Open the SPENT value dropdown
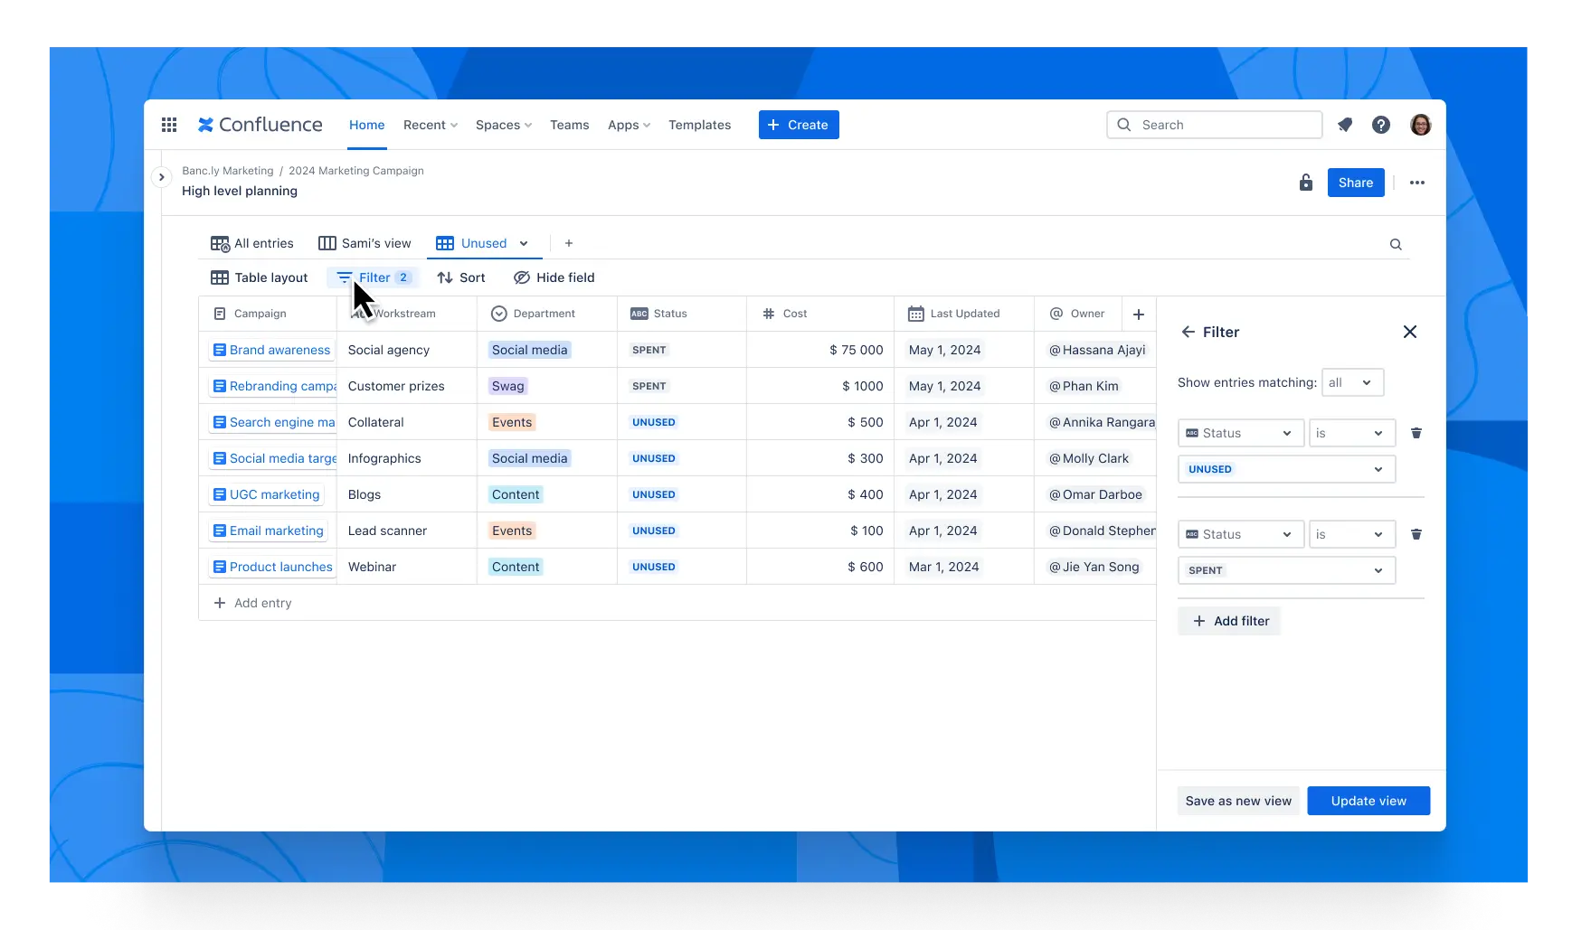The height and width of the screenshot is (930, 1591). pyautogui.click(x=1285, y=570)
